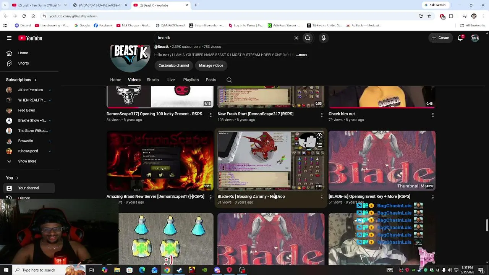Open Task View on the taskbar
This screenshot has height=275, width=489.
coord(92,270)
